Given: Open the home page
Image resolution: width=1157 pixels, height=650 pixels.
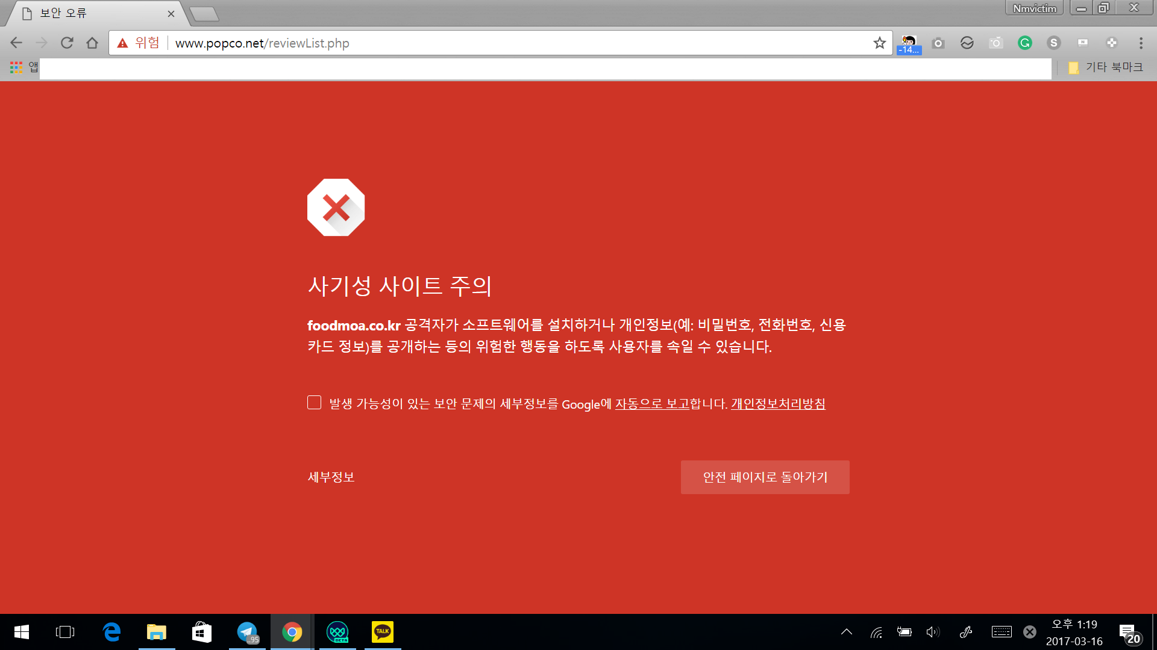Looking at the screenshot, I should pos(92,43).
